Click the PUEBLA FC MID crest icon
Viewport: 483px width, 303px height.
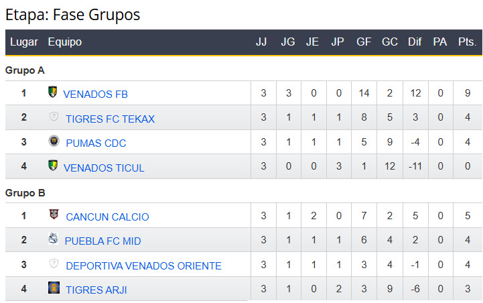coord(54,239)
